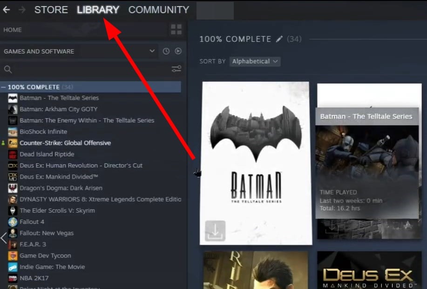Click the search magnifier icon
Viewport: 427px width, 289px height.
pos(8,69)
